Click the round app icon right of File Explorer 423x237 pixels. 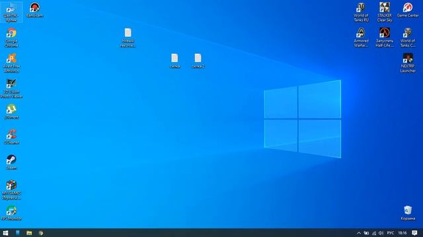[x=41, y=232]
